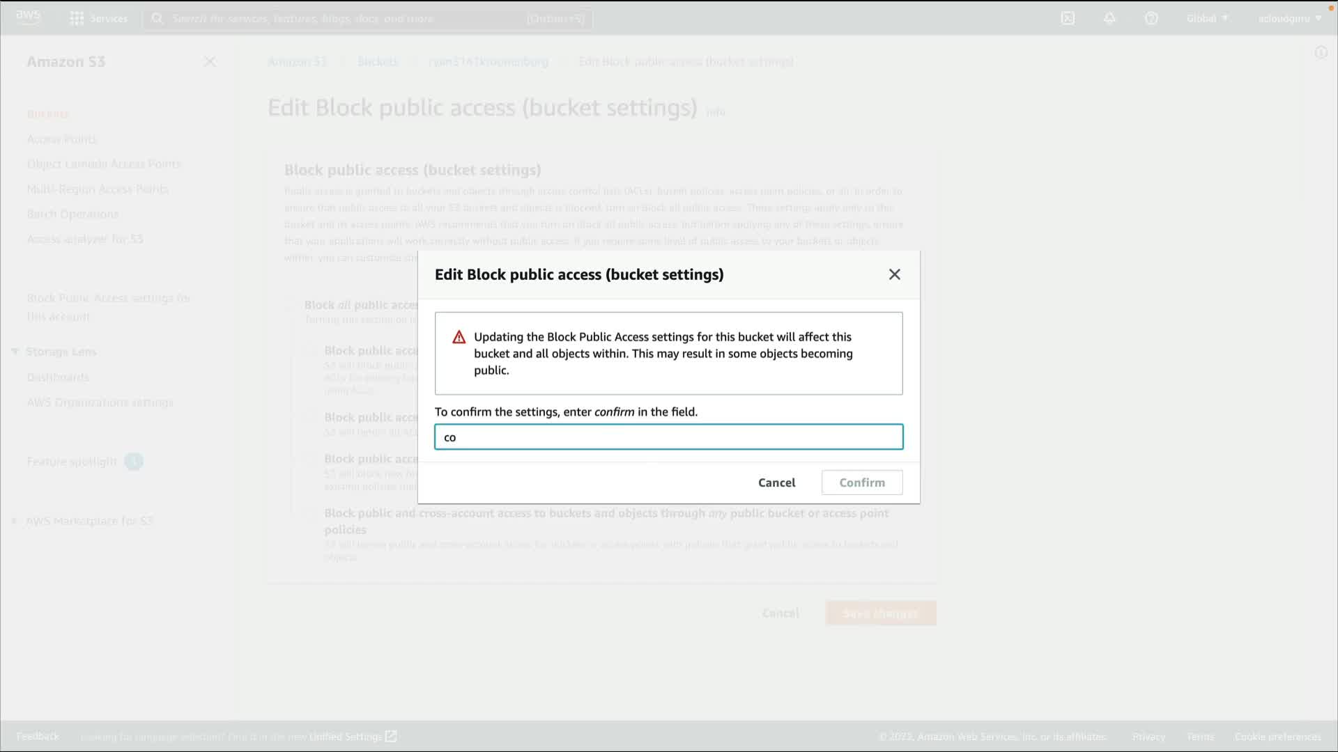The height and width of the screenshot is (752, 1338).
Task: Collapse the Amazon S3 sidebar
Action: [210, 62]
